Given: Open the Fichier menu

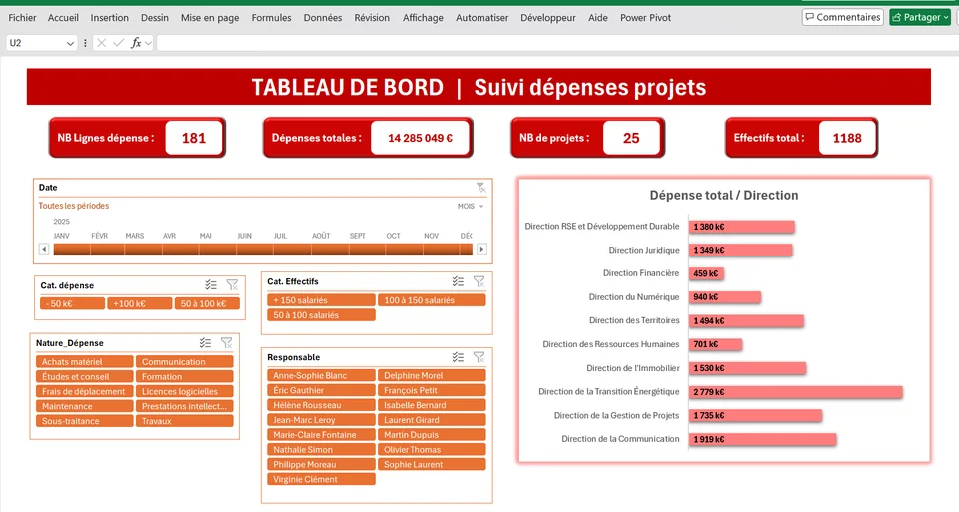Looking at the screenshot, I should 22,18.
